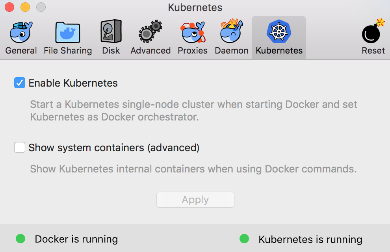Click the yellow minimize traffic light
Viewport: 390px width, 252px height.
click(25, 7)
